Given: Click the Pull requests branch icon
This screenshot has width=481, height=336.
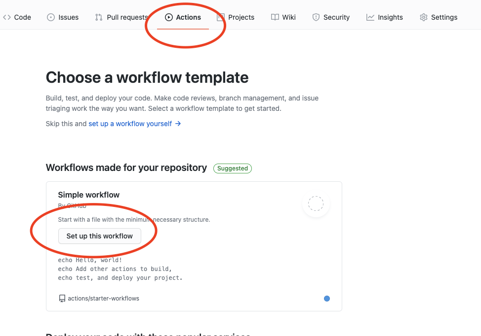Looking at the screenshot, I should tap(98, 17).
